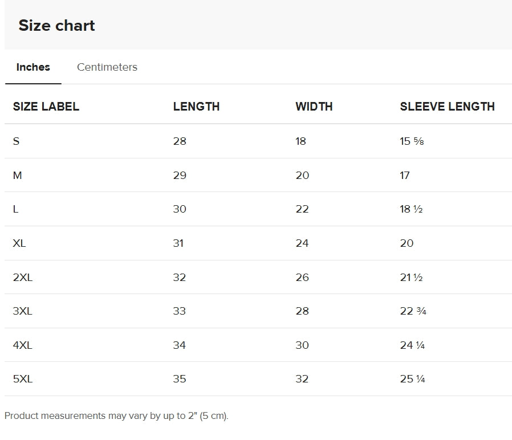This screenshot has width=512, height=440.
Task: Click the SIZE LABEL column header
Action: pos(46,107)
